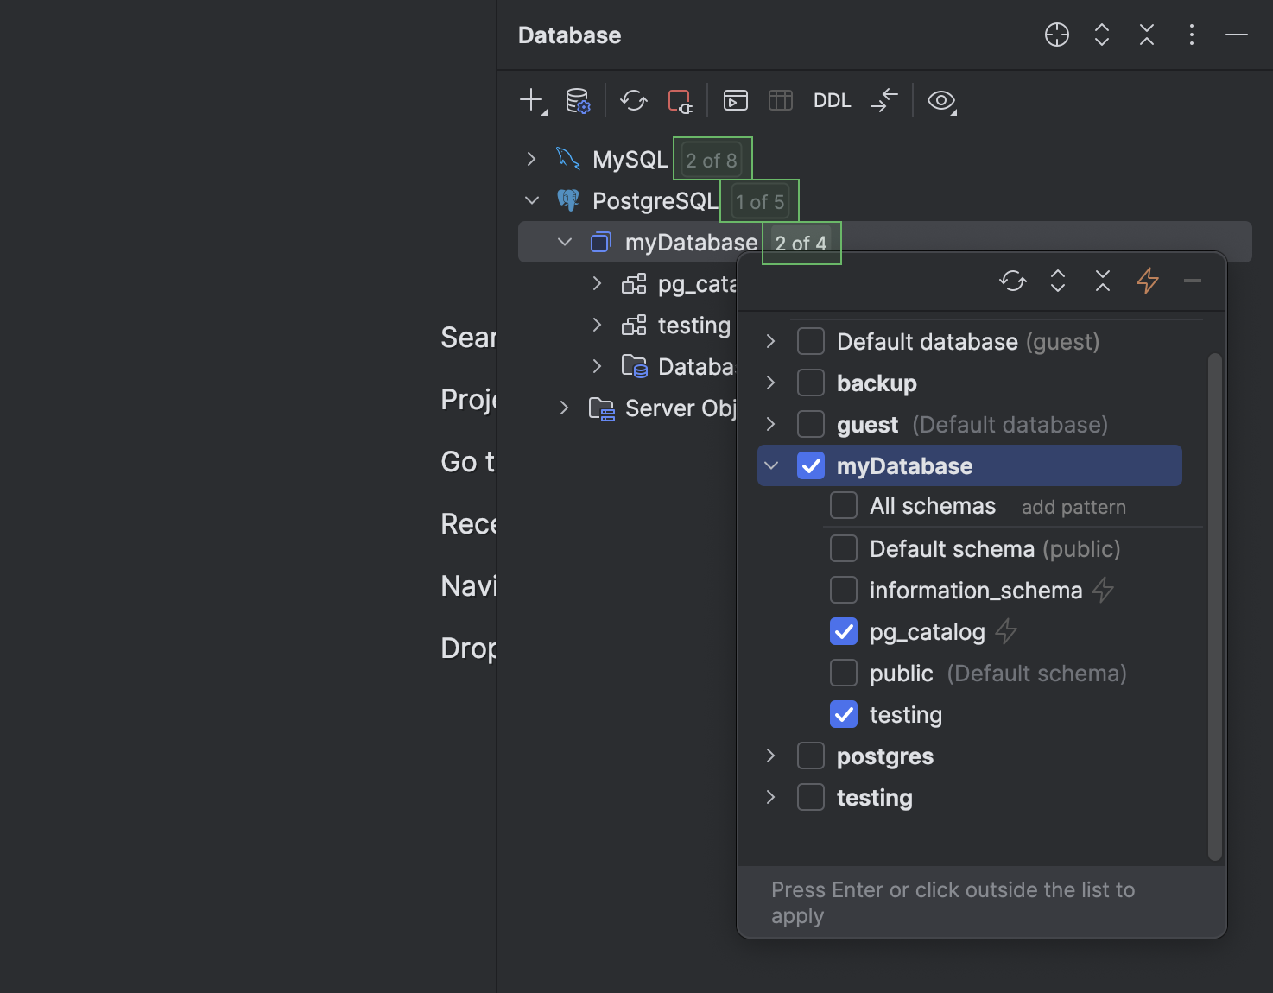Click the Database panel title
Screen dimensions: 1273x993
point(568,35)
